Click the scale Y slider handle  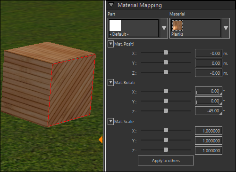pos(166,140)
